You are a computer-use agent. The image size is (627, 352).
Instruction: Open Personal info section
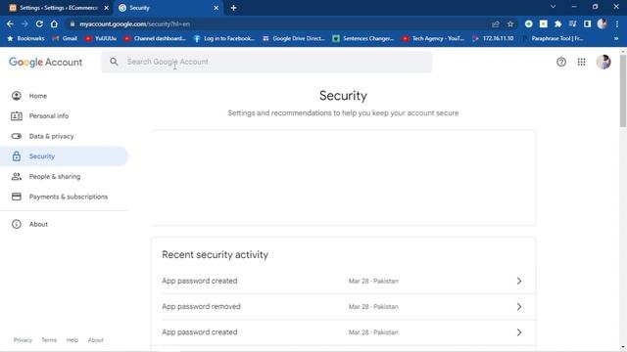[x=49, y=116]
